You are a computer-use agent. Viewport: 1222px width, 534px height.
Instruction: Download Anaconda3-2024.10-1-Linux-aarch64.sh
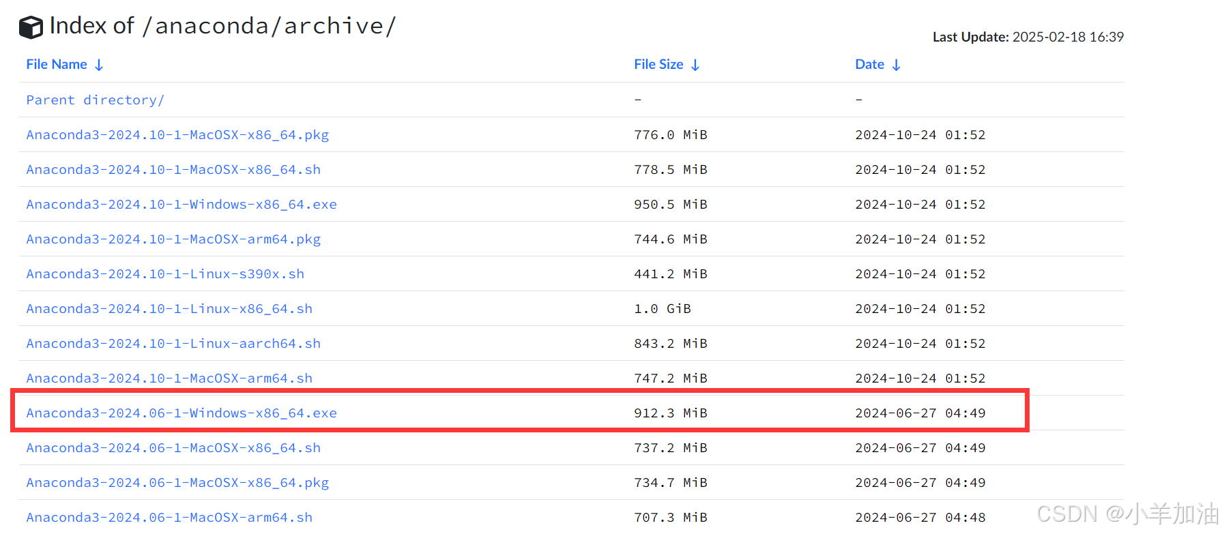(173, 344)
